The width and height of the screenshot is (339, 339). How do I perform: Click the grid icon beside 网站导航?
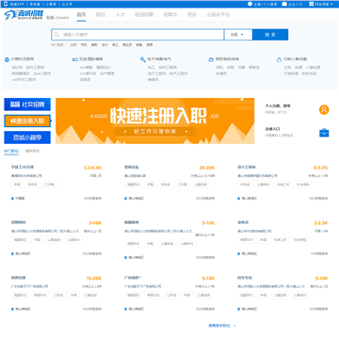312,4
